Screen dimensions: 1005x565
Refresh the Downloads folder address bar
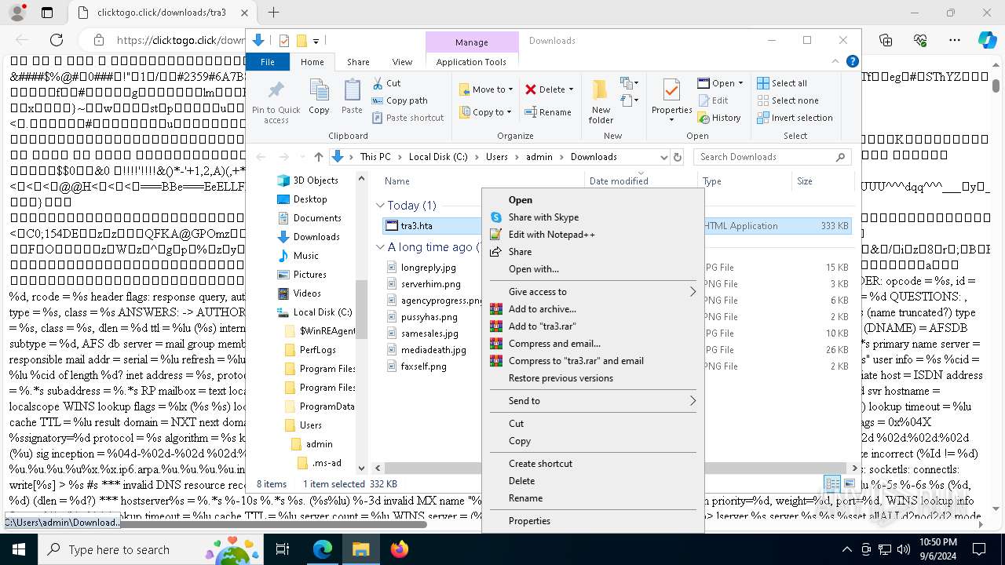[678, 157]
